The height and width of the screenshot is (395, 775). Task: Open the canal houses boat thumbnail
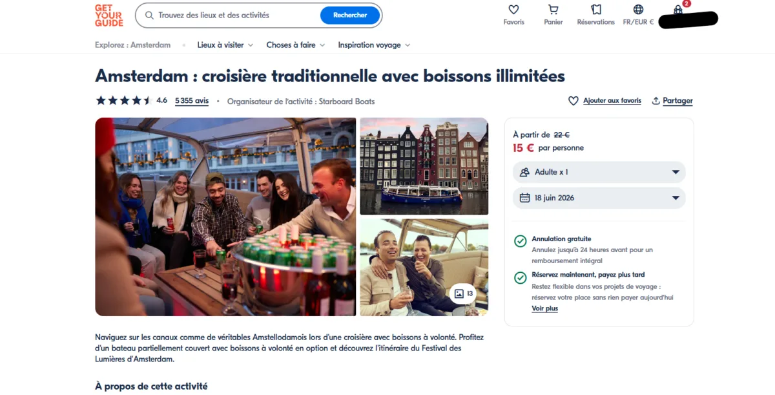tap(424, 166)
